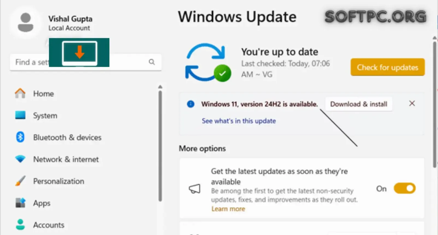Turn off the get latest updates toggle
Viewport: 438px width, 235px height.
tap(405, 188)
